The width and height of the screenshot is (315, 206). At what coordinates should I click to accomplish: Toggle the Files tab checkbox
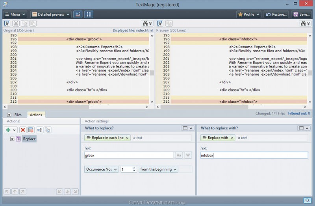9,115
